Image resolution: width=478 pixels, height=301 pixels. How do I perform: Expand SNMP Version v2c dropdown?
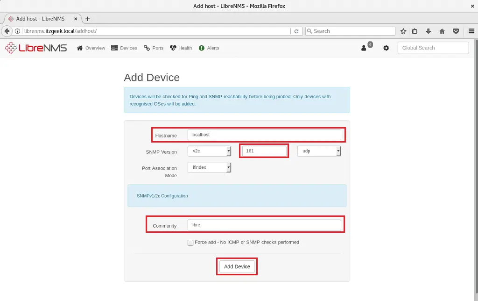pos(209,151)
